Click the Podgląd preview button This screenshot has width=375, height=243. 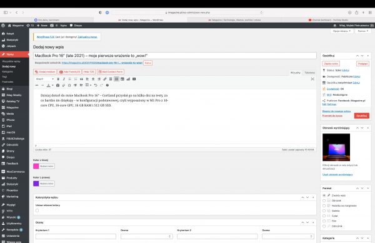coord(362,64)
